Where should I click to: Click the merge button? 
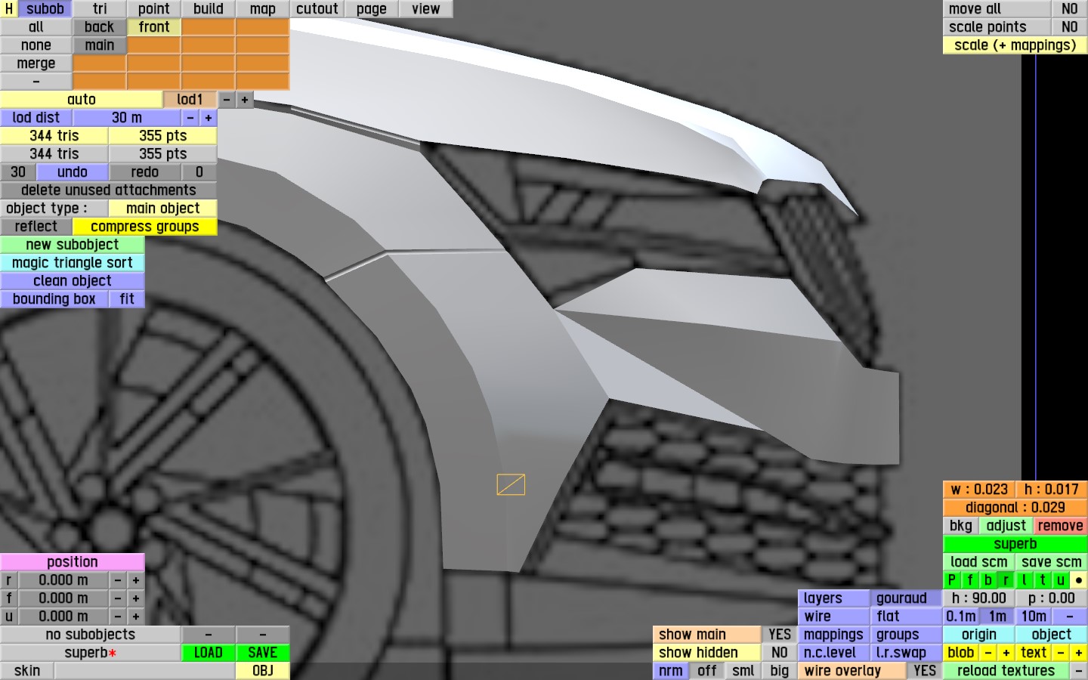36,63
